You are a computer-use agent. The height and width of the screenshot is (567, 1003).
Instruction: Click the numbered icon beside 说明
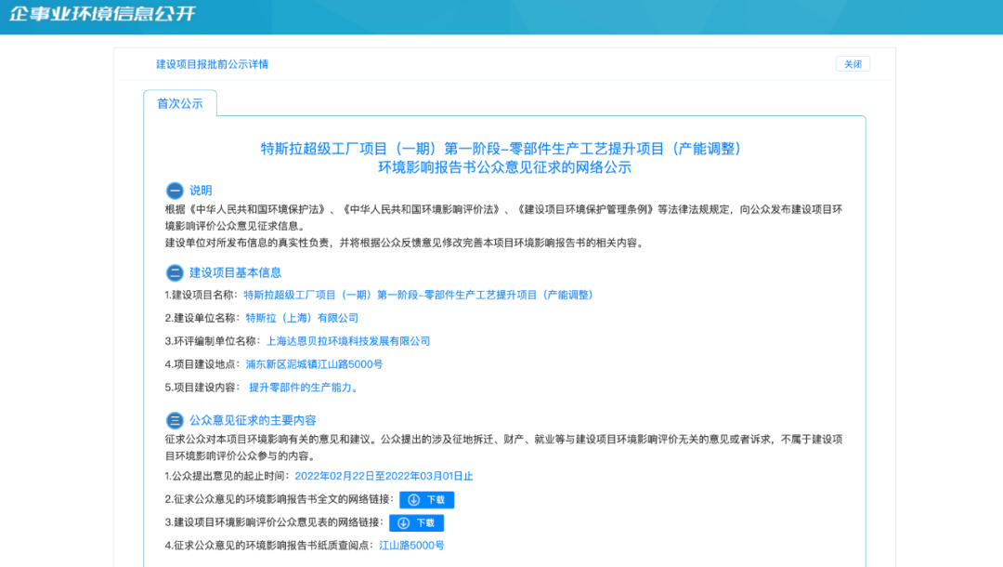pyautogui.click(x=175, y=190)
